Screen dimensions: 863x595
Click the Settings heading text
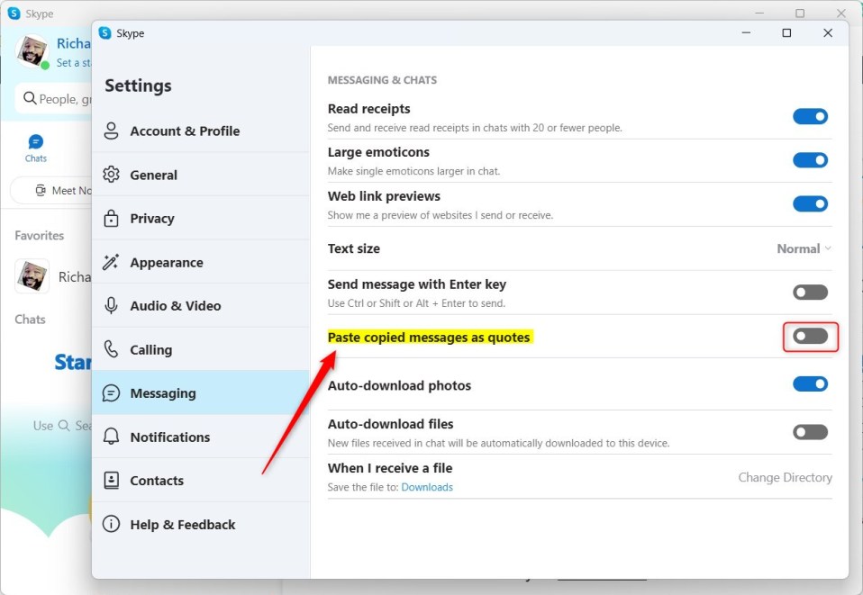[138, 86]
